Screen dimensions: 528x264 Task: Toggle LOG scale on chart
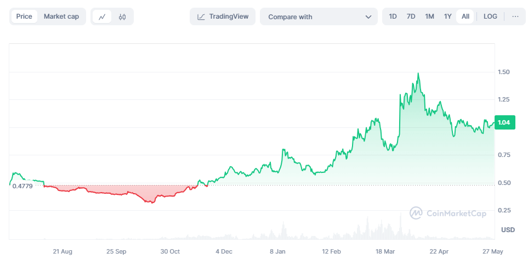pos(490,16)
